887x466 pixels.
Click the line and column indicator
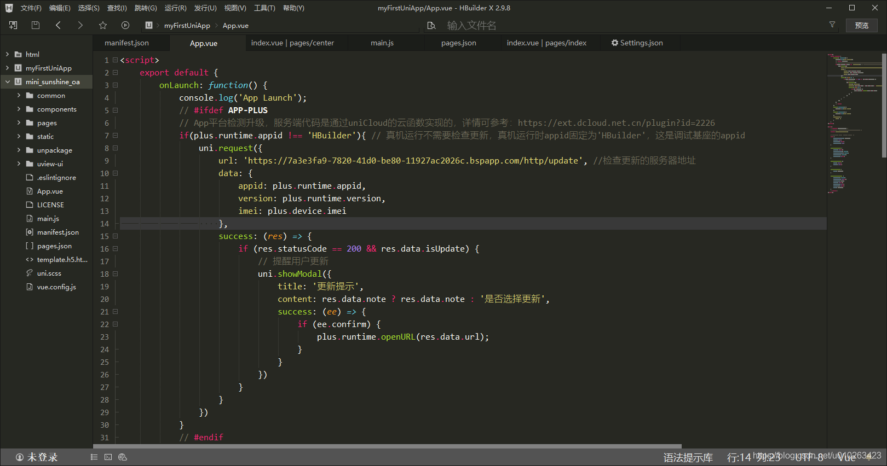(x=753, y=458)
